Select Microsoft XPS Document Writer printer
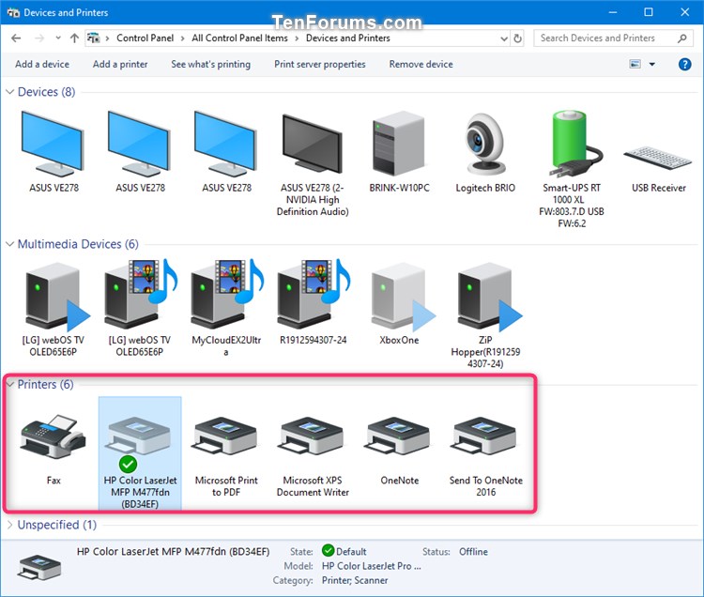This screenshot has height=597, width=704. click(x=312, y=436)
